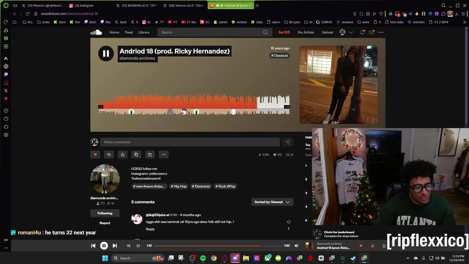Pause playback in bottom player bar
The width and height of the screenshot is (469, 264).
(104, 246)
